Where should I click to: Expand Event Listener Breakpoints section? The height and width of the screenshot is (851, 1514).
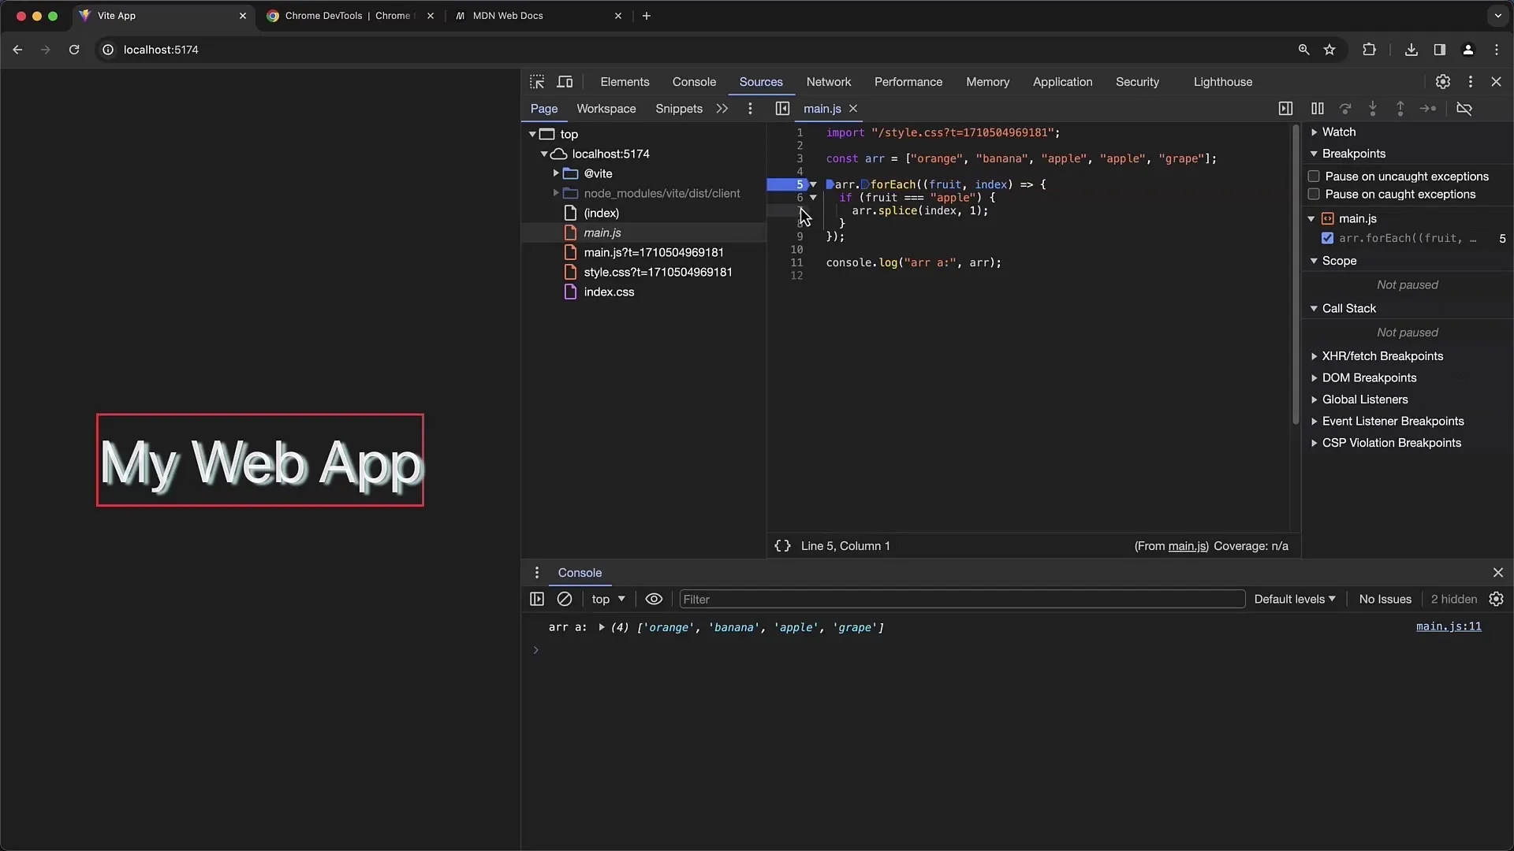click(1314, 422)
